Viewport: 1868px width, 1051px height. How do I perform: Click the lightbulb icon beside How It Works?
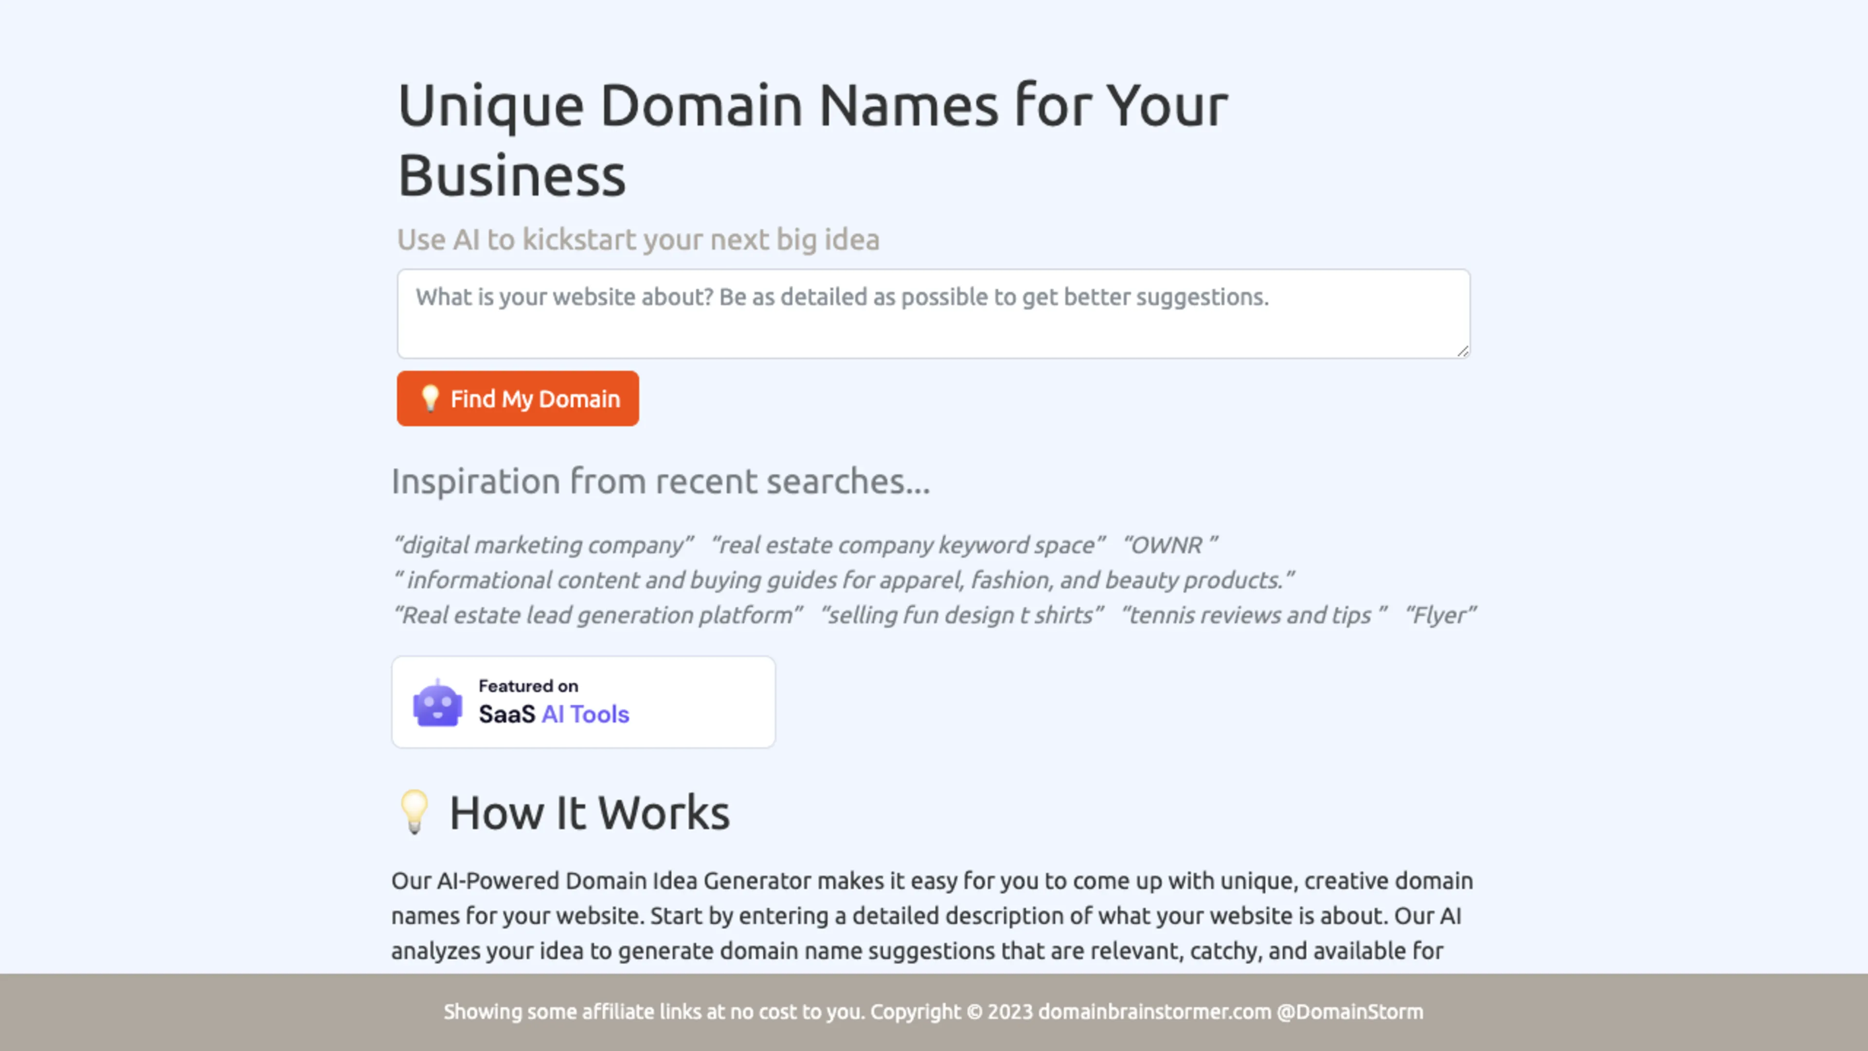point(415,812)
